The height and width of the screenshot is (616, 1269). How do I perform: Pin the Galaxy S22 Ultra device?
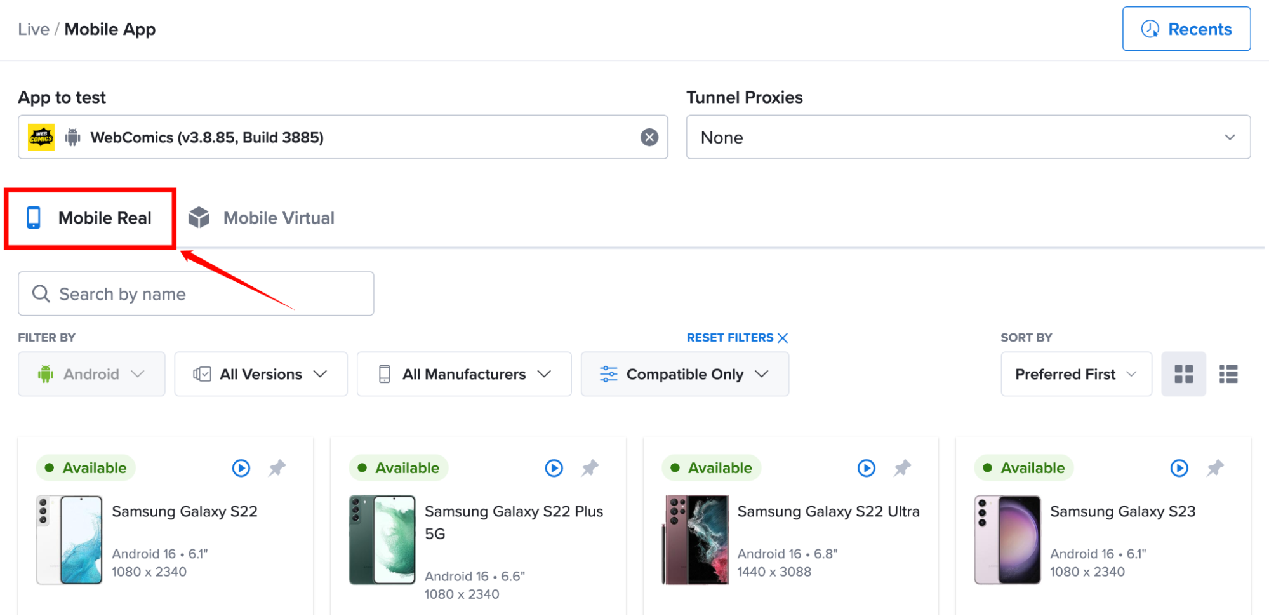pyautogui.click(x=902, y=468)
